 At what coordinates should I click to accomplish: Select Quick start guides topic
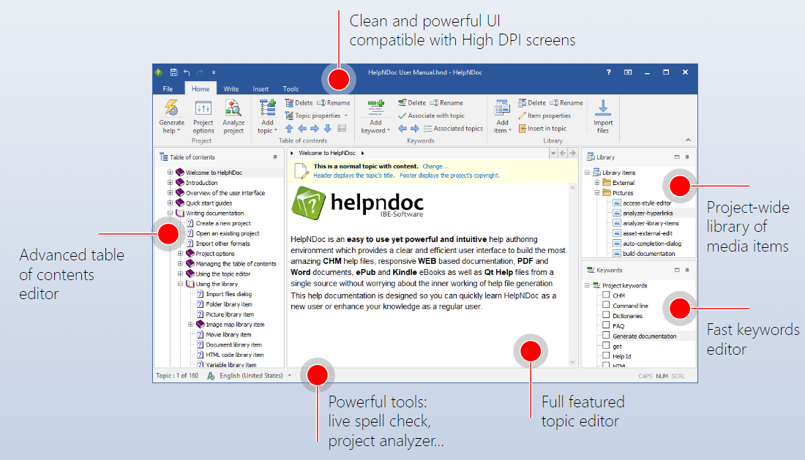[x=209, y=203]
